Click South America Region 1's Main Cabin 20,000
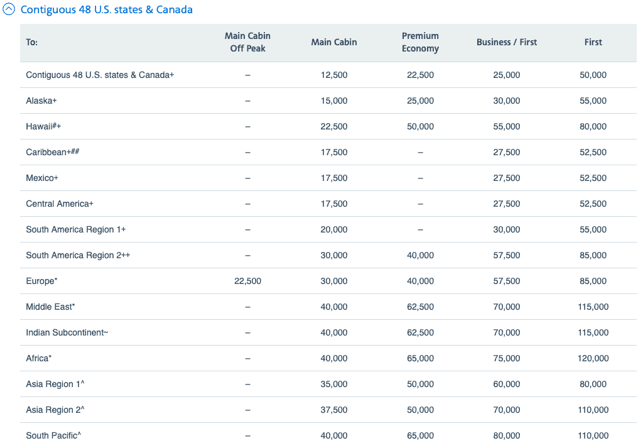 (333, 229)
